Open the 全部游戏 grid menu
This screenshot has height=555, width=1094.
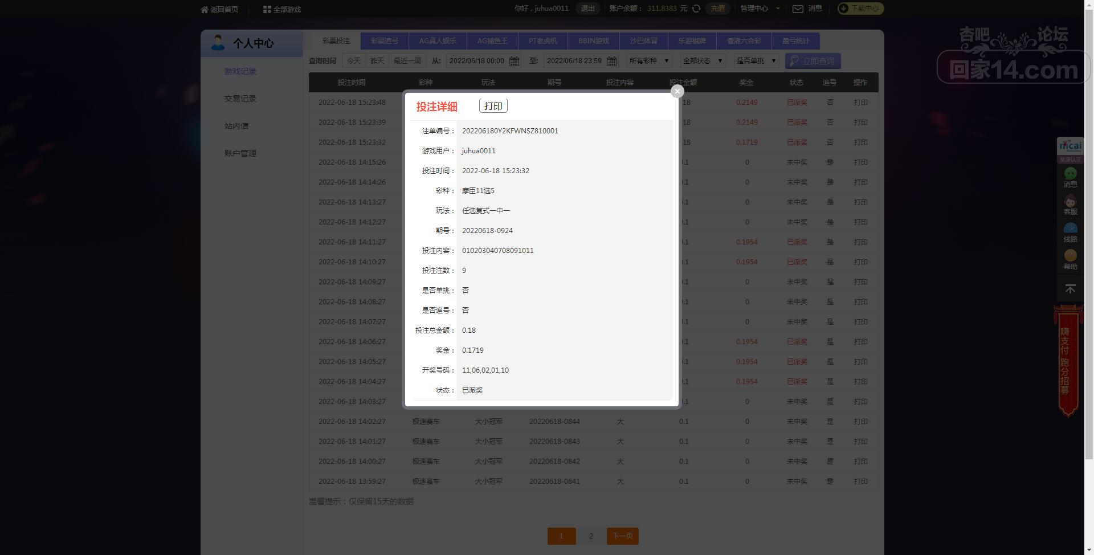point(282,9)
